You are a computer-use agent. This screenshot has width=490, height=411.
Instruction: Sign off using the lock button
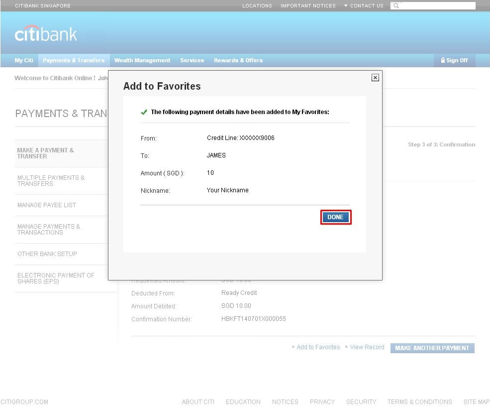coord(454,60)
